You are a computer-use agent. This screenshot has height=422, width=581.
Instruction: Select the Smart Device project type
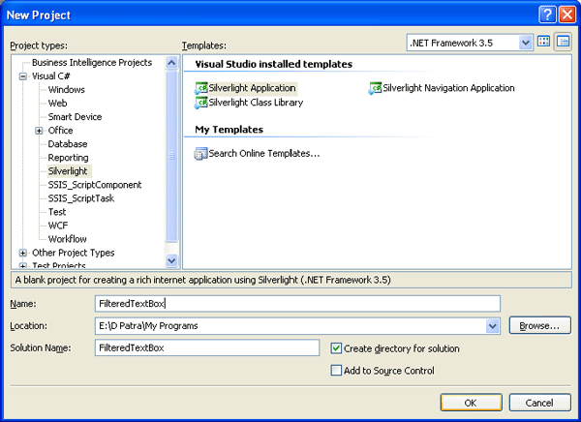[x=75, y=117]
